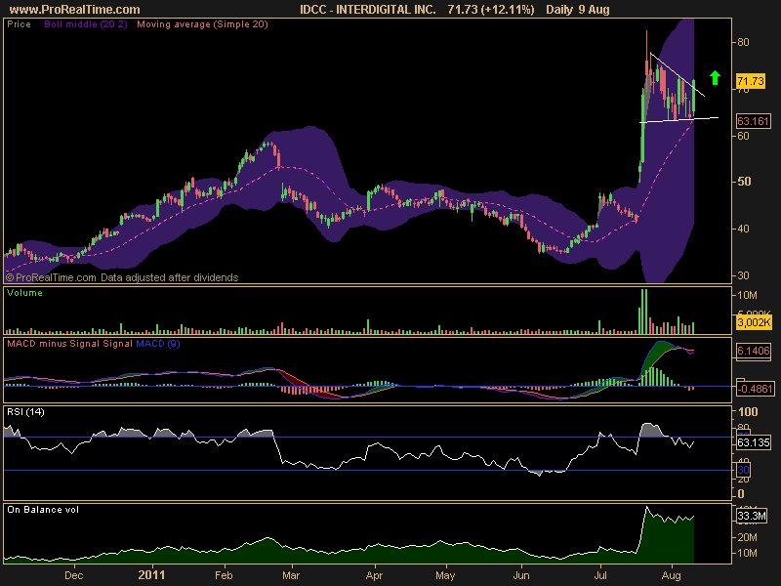The image size is (781, 586).
Task: Select the 71.73 (+12.11%) quote text
Action: pyautogui.click(x=491, y=10)
